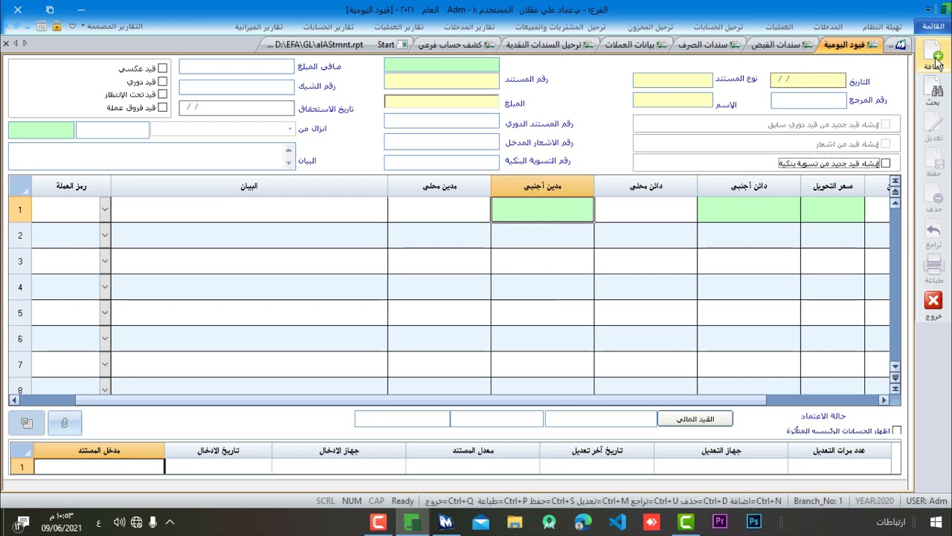Enable قيد دوري (periodic entry) checkbox
The height and width of the screenshot is (536, 952).
point(162,81)
